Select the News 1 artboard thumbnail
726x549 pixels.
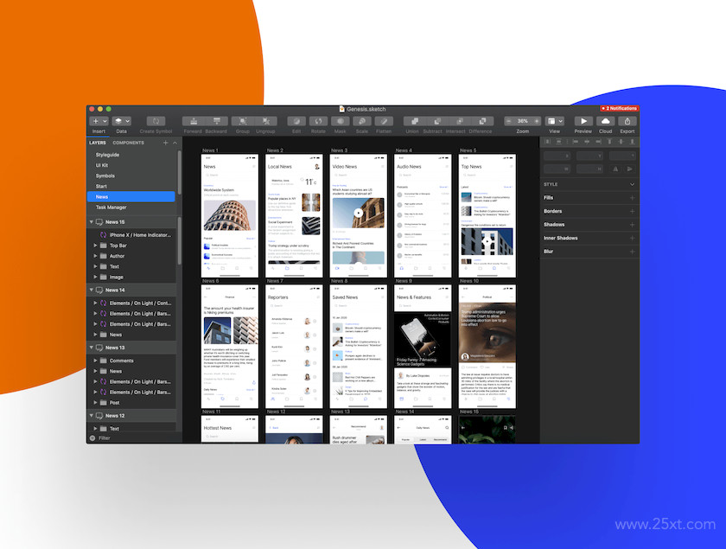(230, 215)
